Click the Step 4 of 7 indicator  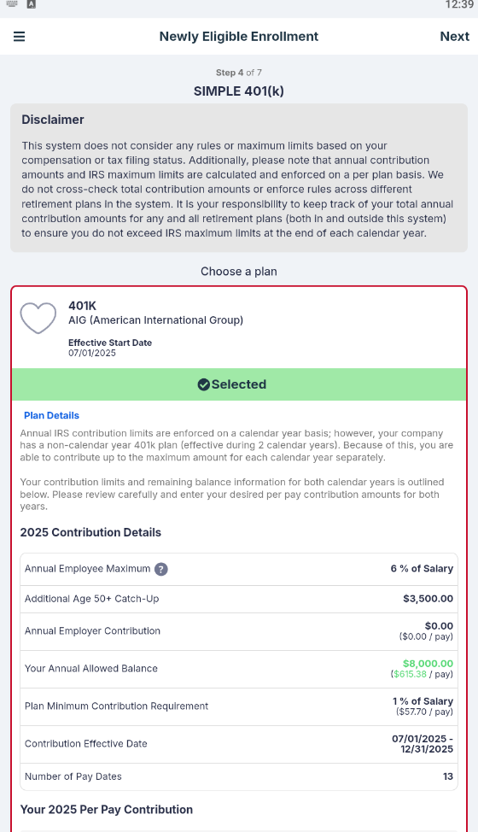[238, 73]
